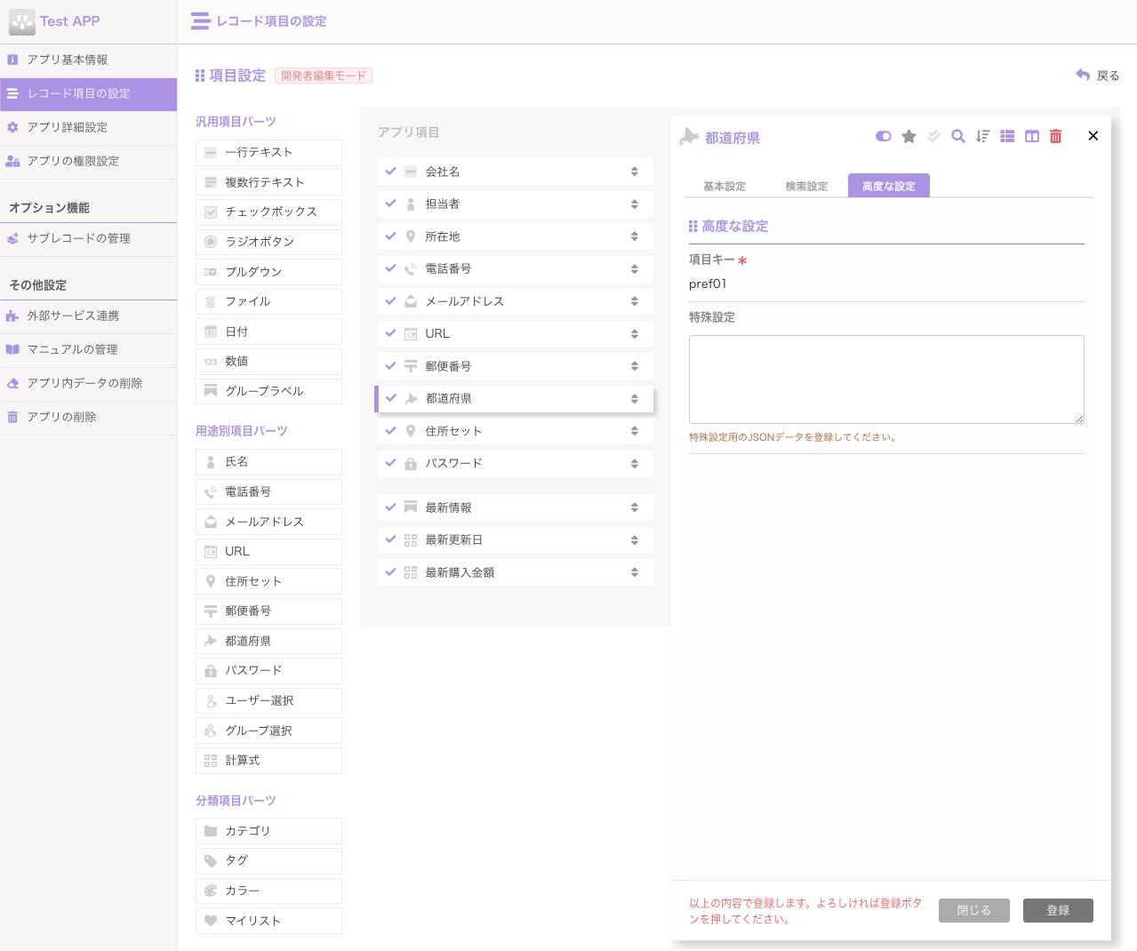This screenshot has width=1137, height=951.
Task: Click the sort handle on パスワード app row
Action: 635,463
